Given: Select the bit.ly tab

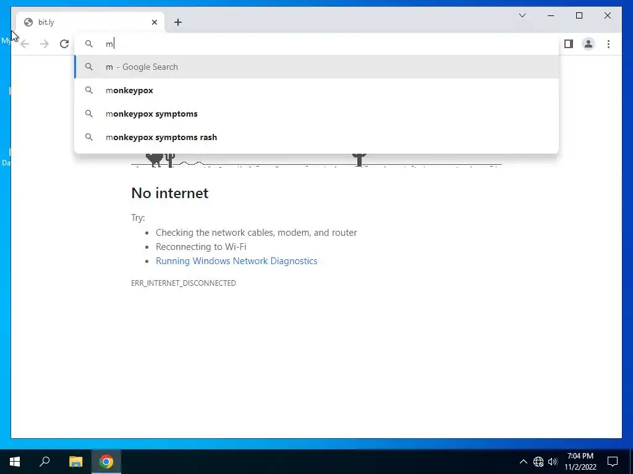Looking at the screenshot, I should point(90,22).
